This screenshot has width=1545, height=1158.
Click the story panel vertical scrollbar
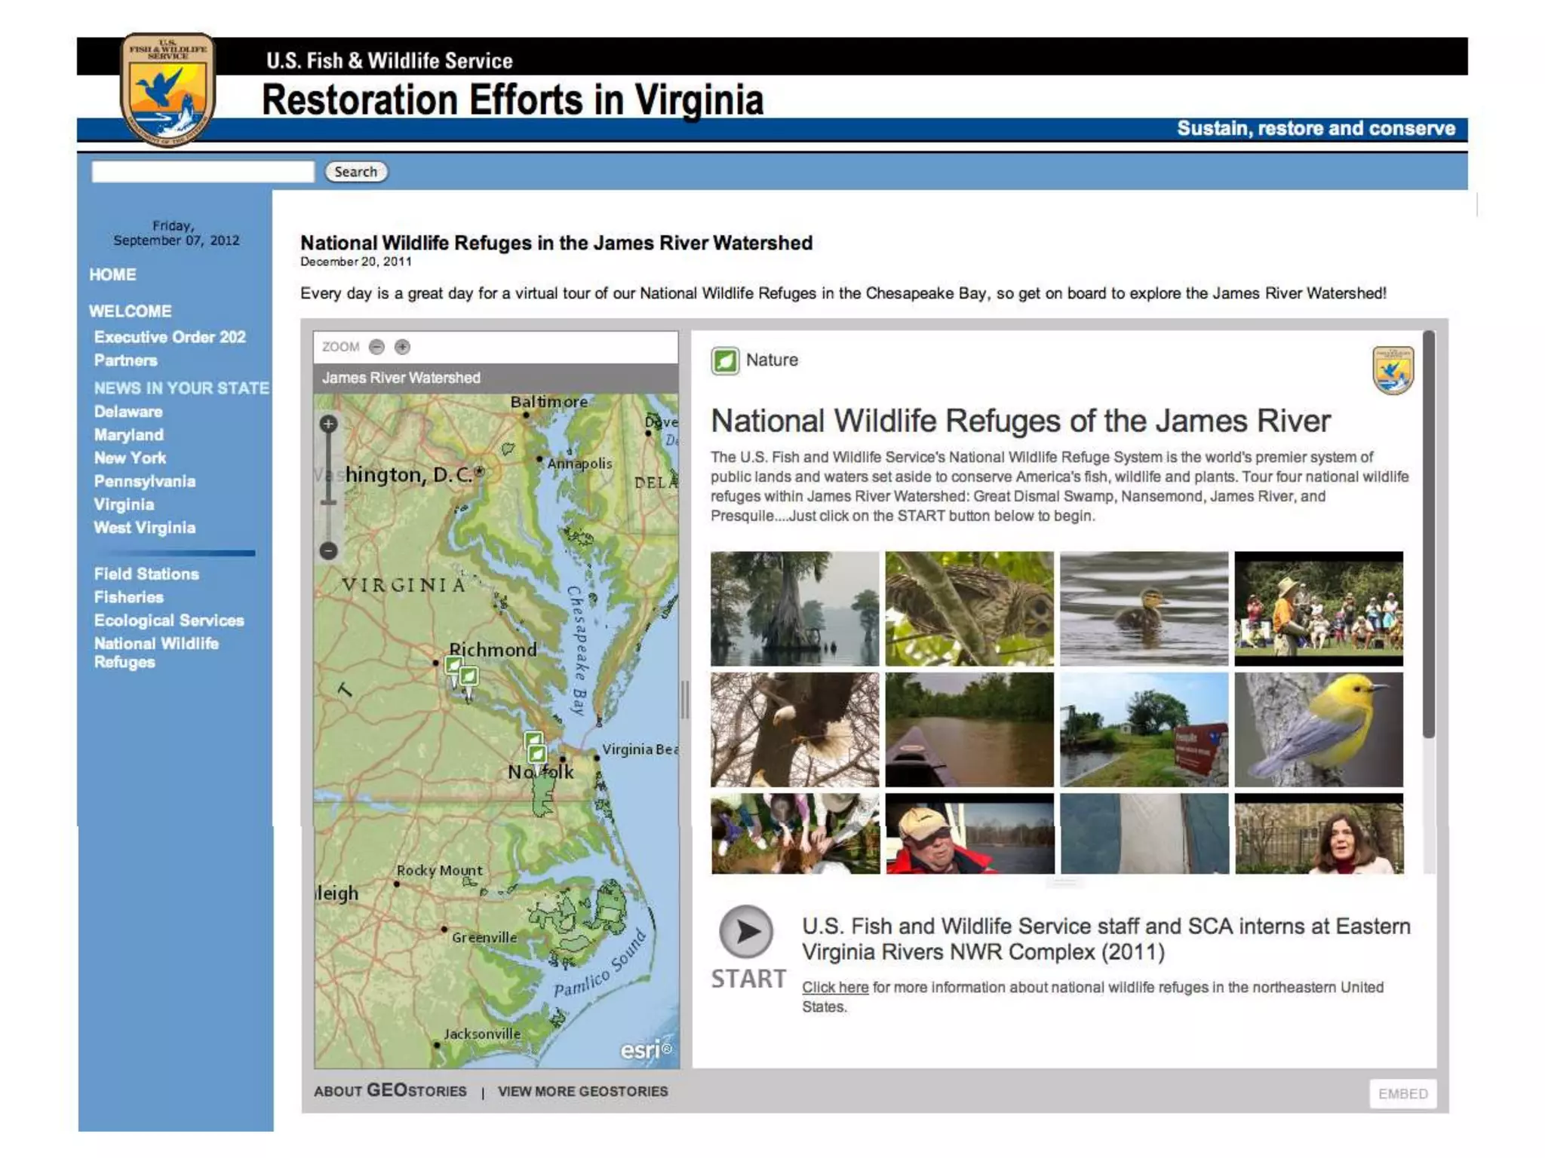1428,535
